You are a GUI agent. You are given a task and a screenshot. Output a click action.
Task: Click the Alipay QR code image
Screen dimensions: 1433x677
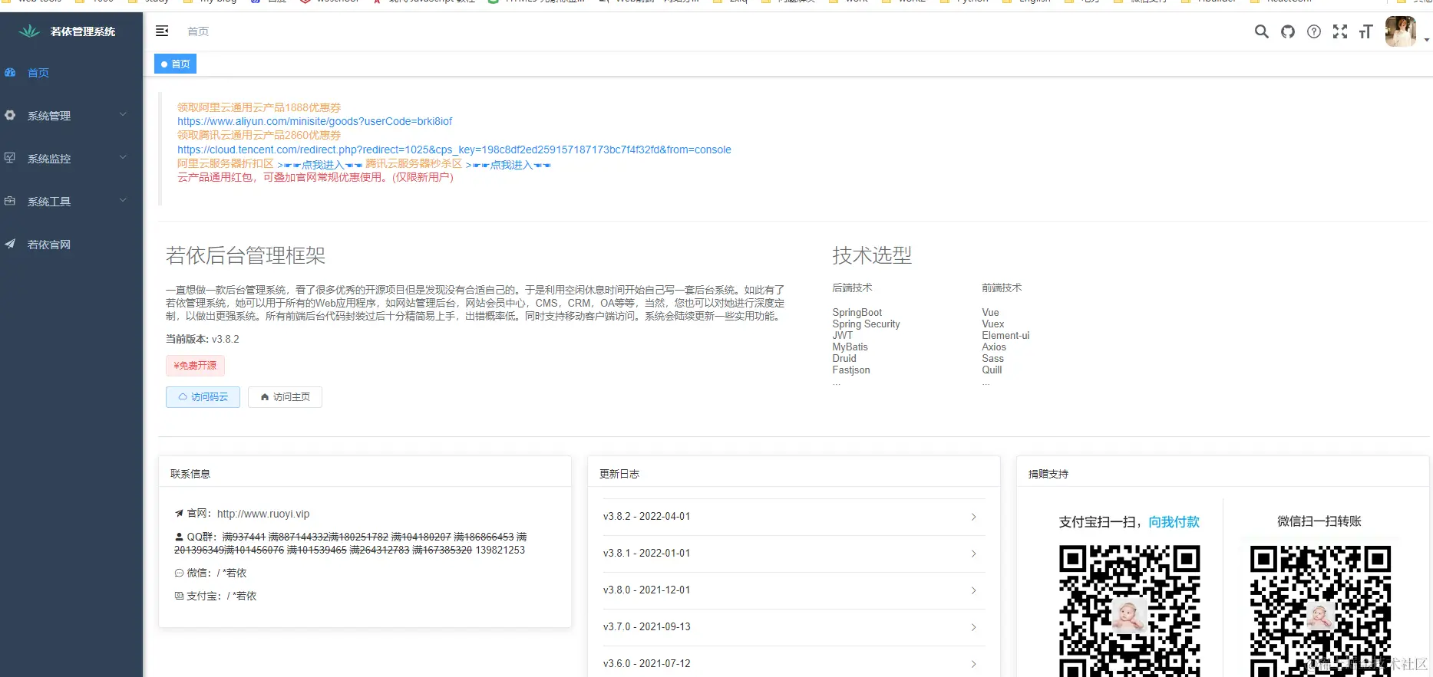click(1129, 610)
